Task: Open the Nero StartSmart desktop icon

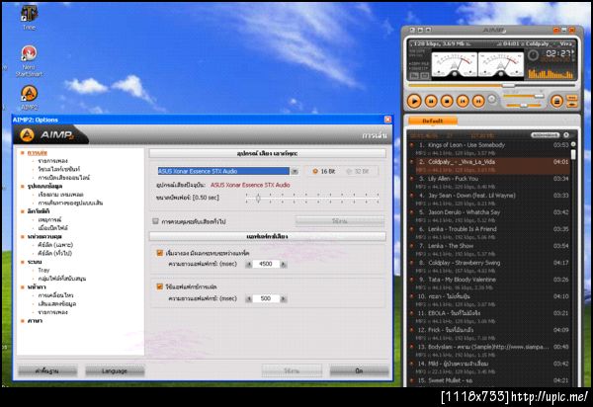Action: tap(29, 60)
